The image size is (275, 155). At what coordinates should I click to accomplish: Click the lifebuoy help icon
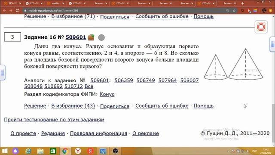[261, 27]
